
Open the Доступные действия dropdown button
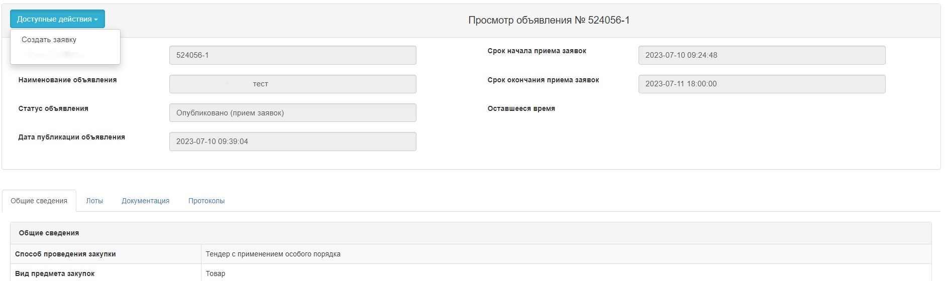point(57,19)
